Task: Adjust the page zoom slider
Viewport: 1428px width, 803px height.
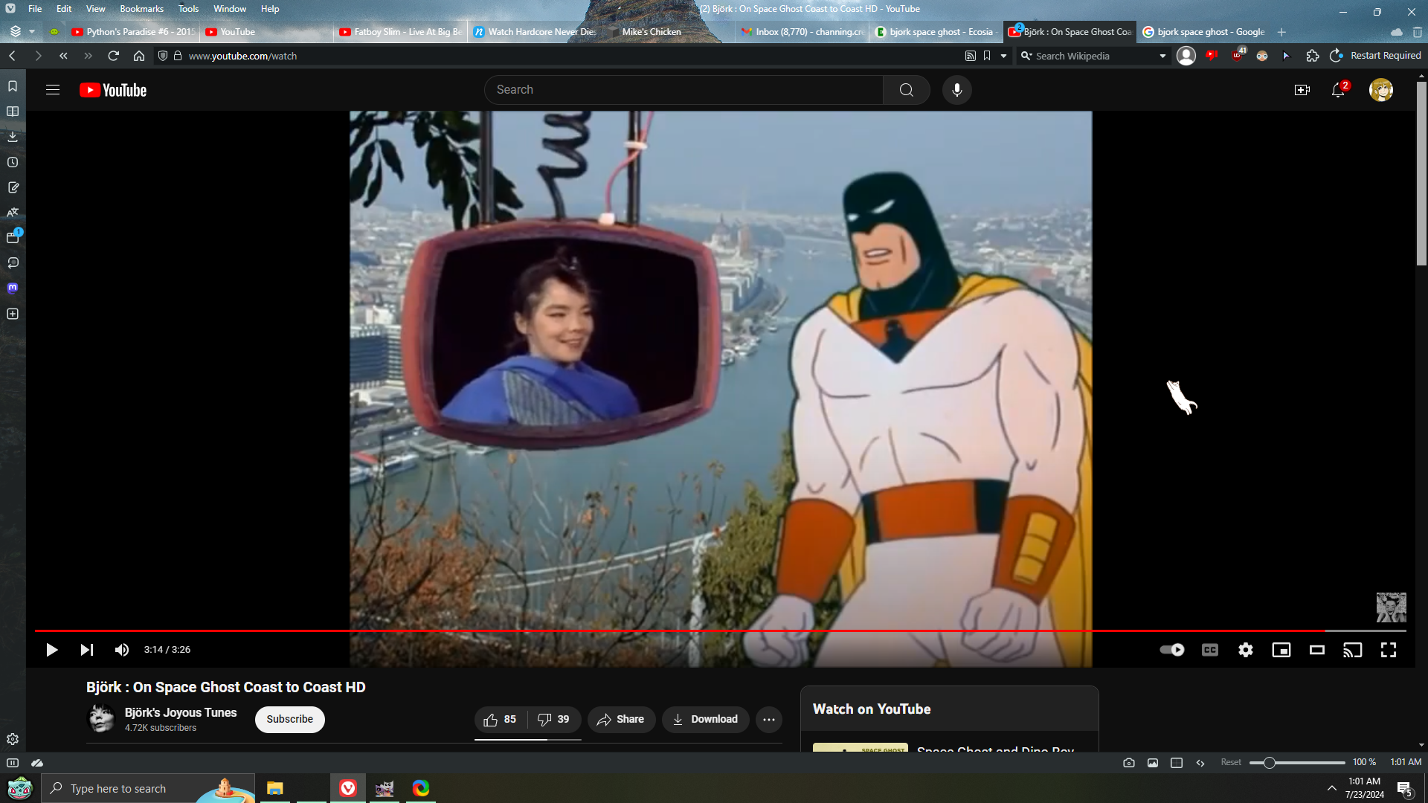Action: coord(1270,763)
